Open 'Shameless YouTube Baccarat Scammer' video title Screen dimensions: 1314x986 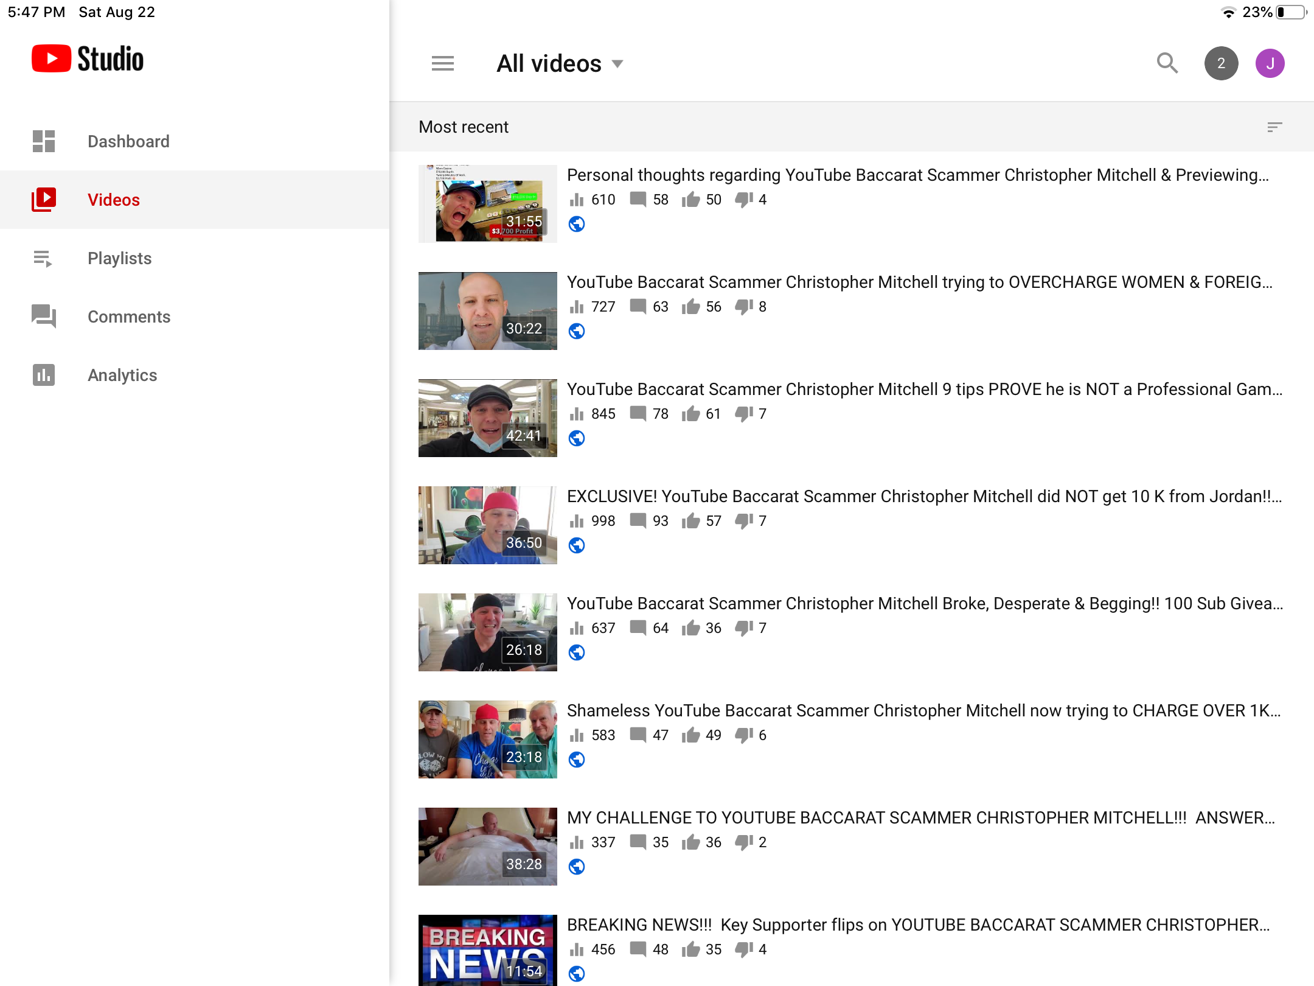(x=923, y=711)
